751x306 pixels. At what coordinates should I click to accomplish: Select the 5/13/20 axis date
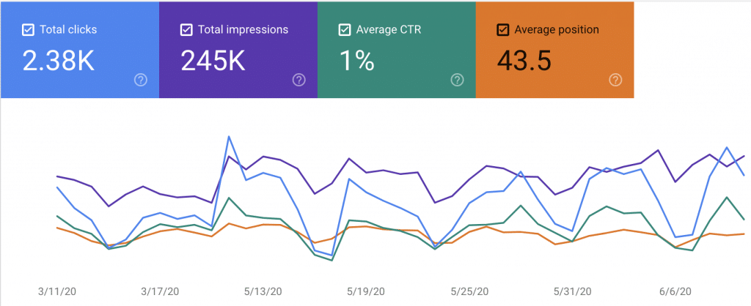[263, 291]
